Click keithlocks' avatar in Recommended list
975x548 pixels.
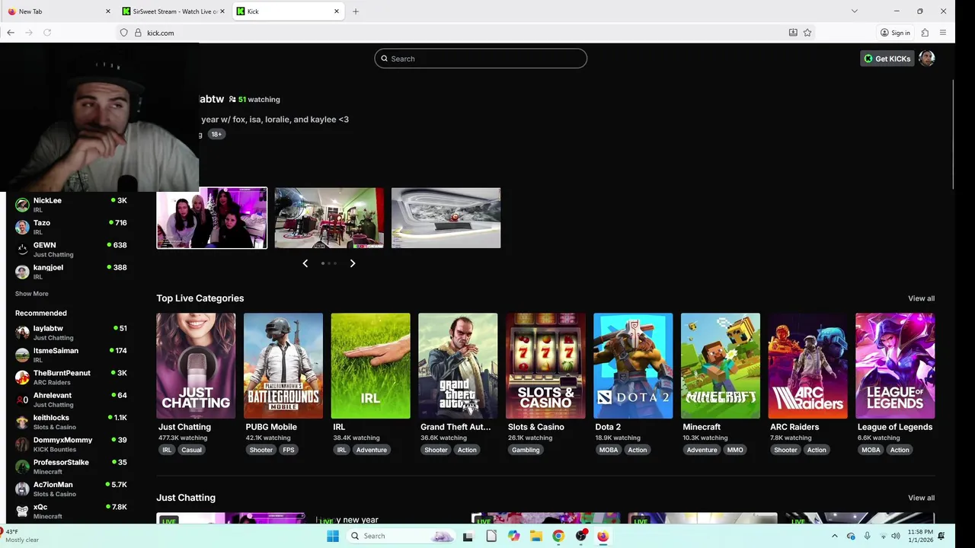tap(22, 422)
